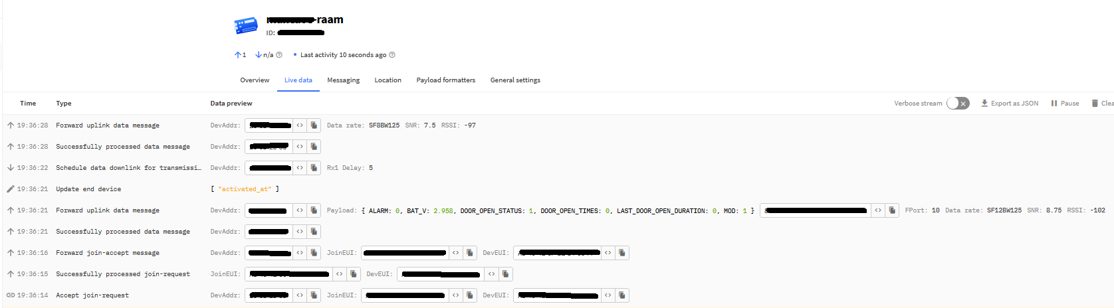The height and width of the screenshot is (308, 1114).
Task: Click JoinEUI field in Successfully processed join-request row
Action: point(289,274)
